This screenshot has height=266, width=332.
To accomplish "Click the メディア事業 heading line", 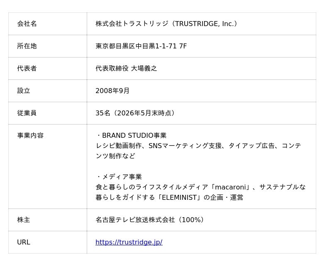I will point(119,177).
